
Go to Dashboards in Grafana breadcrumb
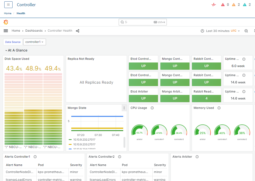(34, 31)
